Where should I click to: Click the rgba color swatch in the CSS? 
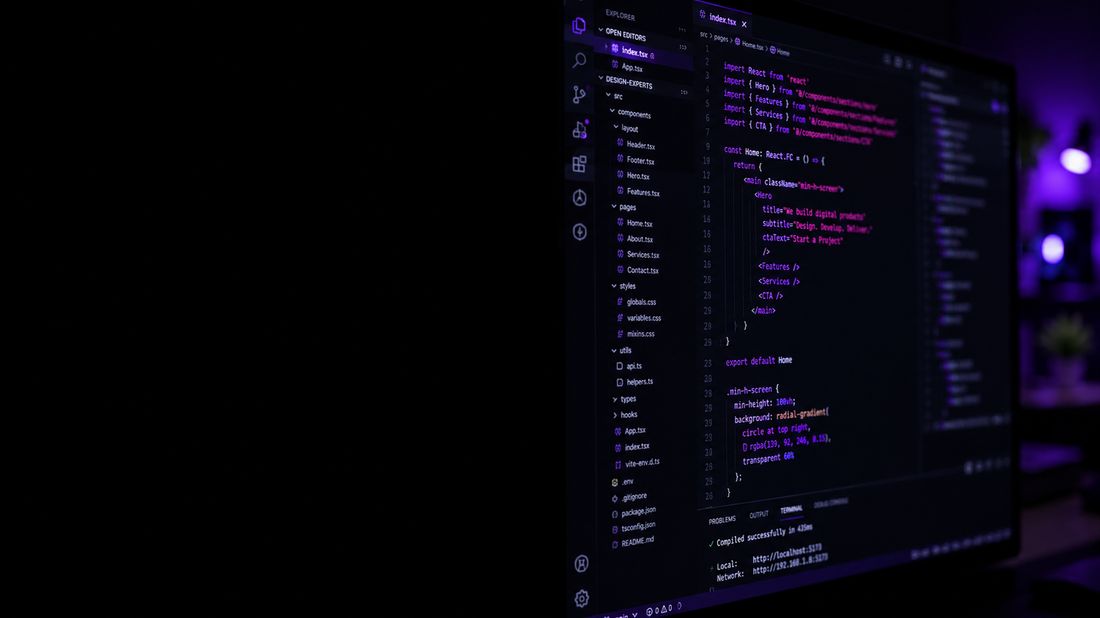[745, 447]
